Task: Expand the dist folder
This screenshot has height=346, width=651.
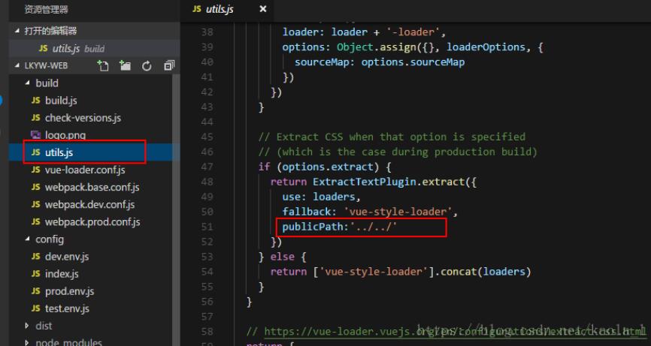Action: (x=27, y=326)
